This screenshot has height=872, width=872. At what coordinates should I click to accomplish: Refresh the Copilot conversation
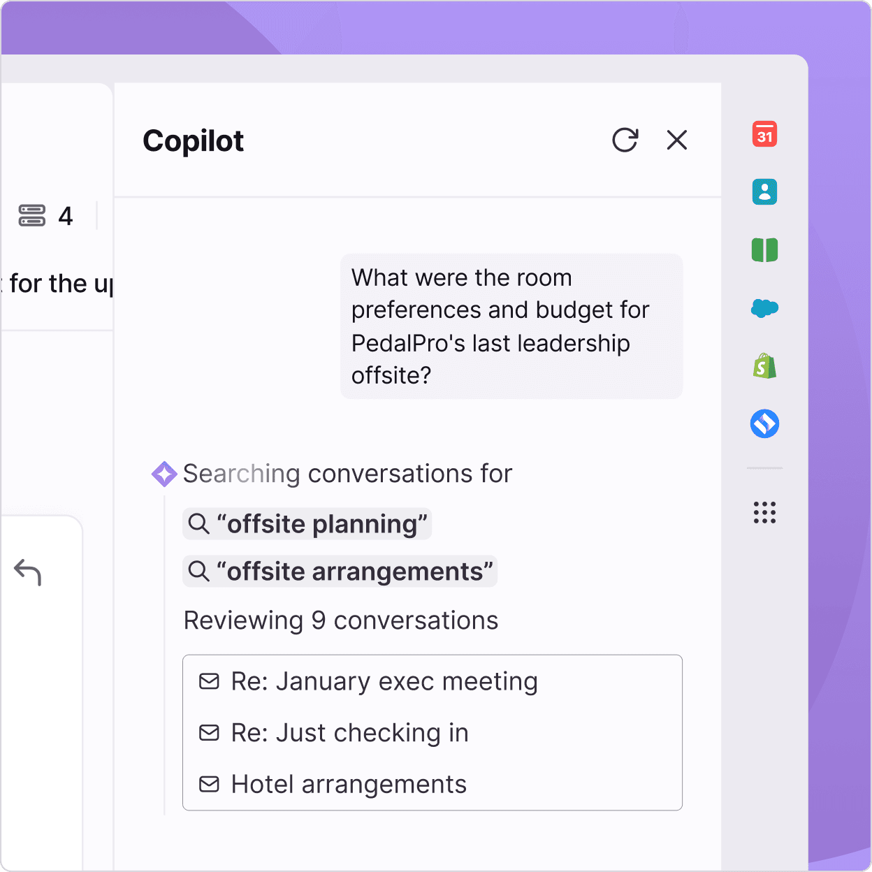625,140
